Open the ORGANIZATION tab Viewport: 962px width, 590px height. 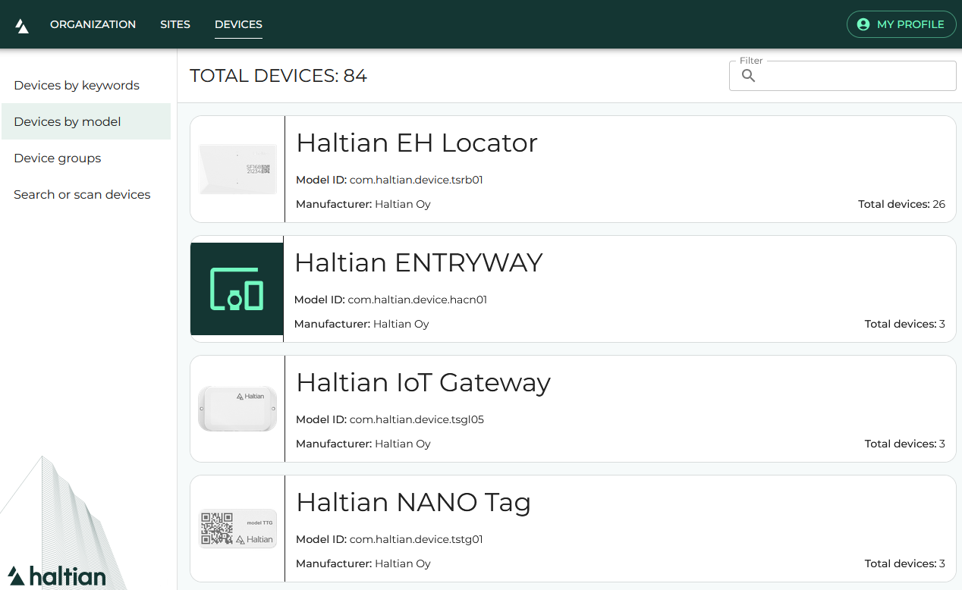pos(93,24)
